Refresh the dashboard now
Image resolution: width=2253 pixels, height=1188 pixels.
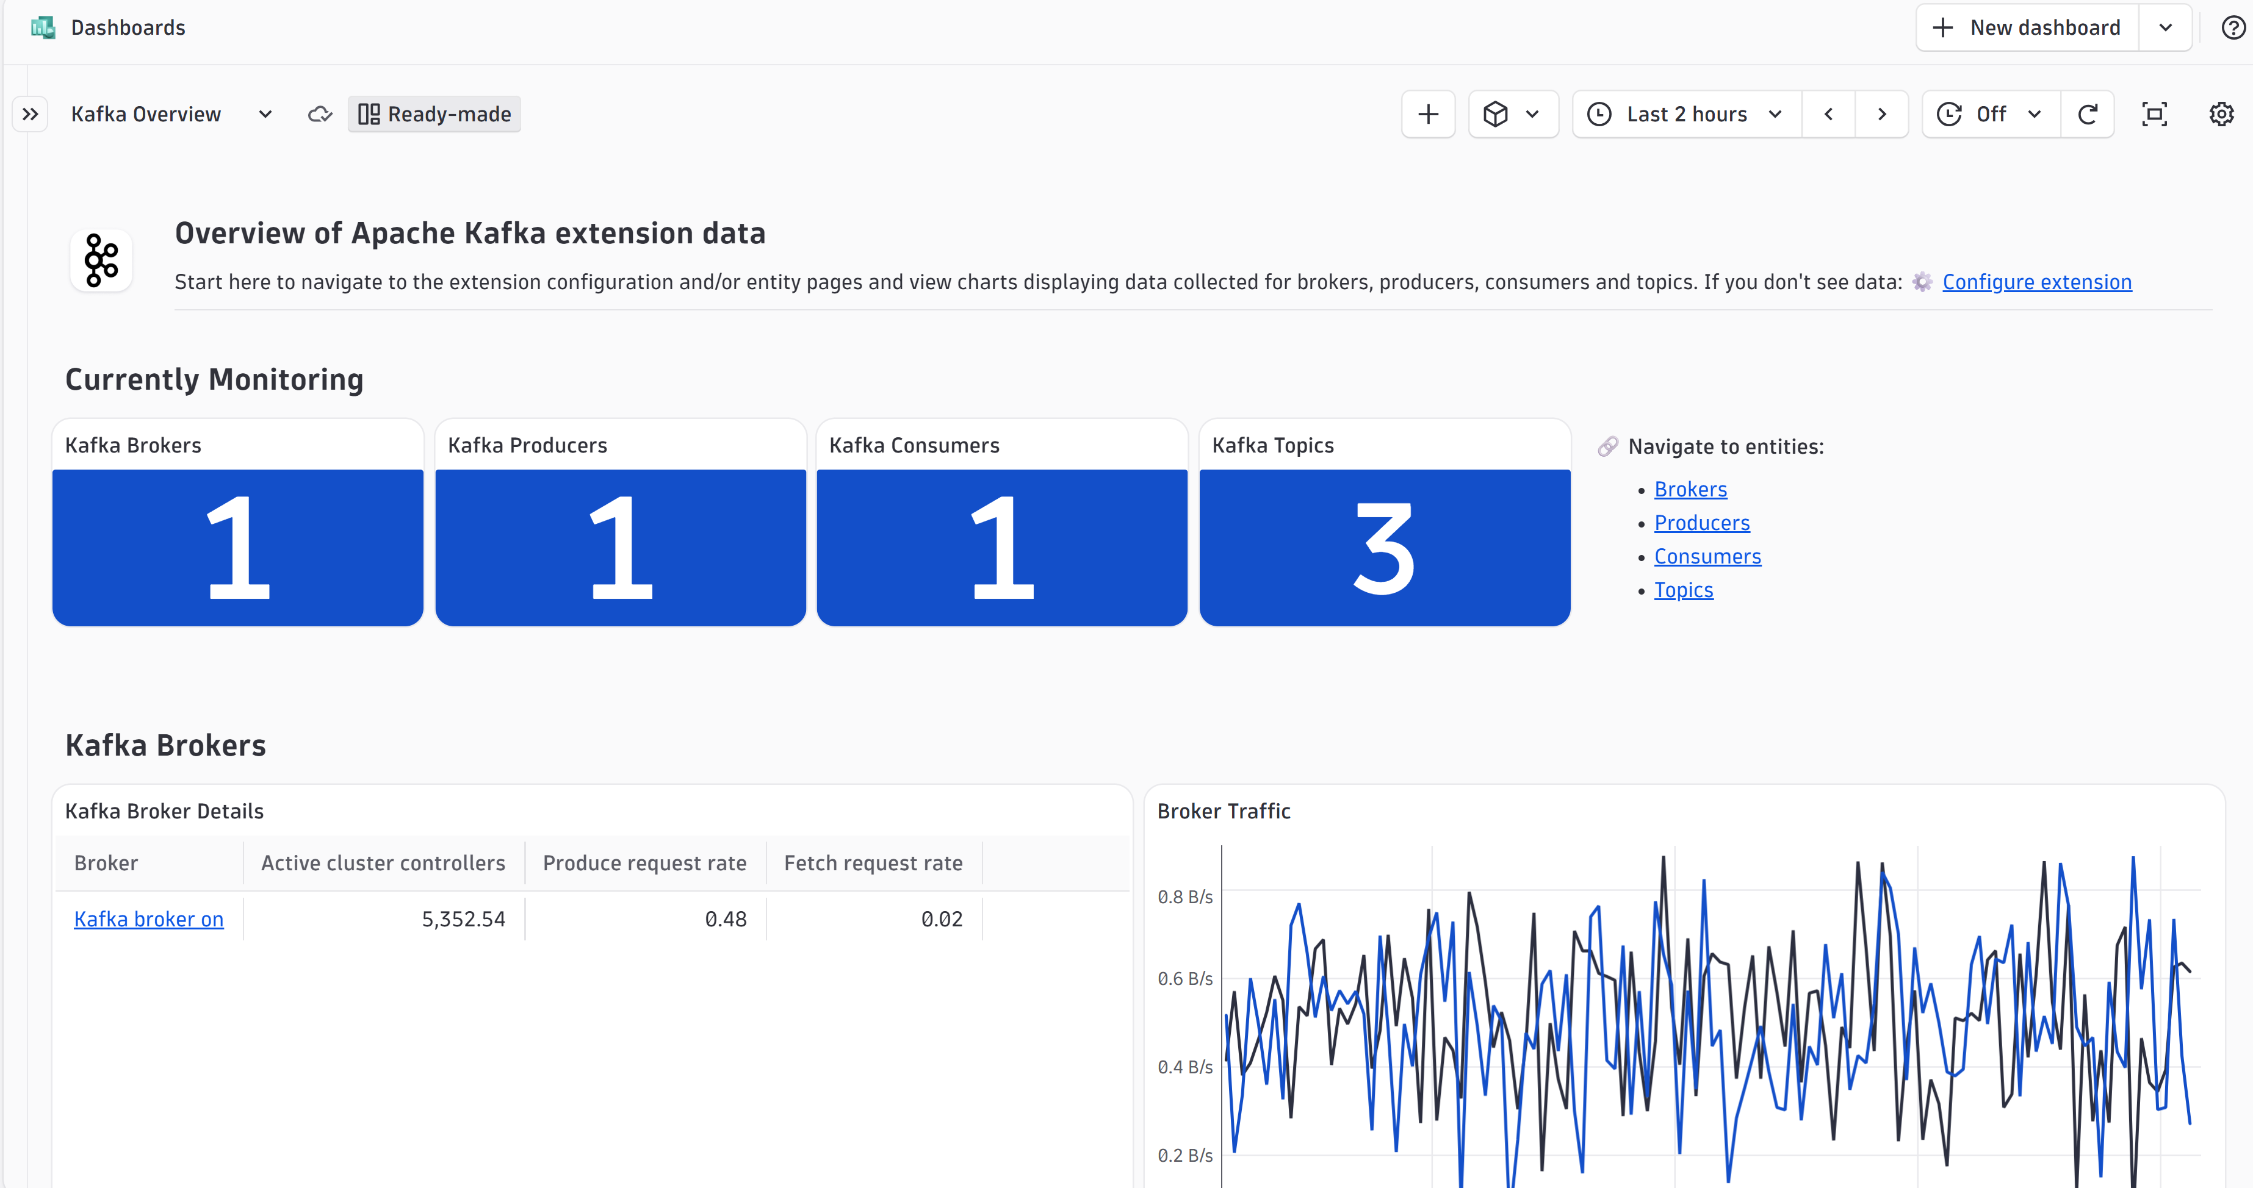(2088, 115)
